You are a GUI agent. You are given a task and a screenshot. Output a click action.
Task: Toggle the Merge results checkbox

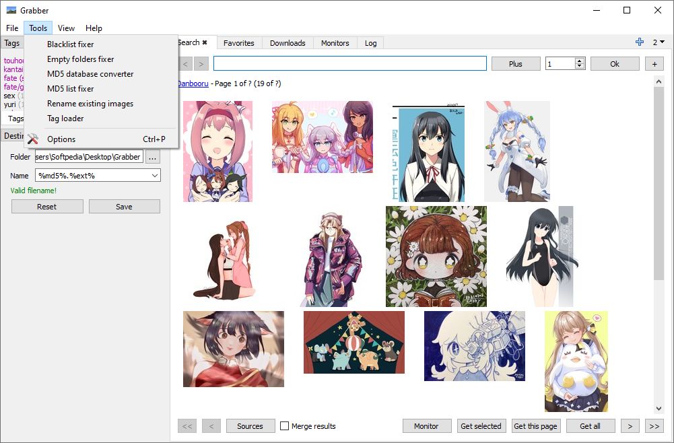(284, 425)
